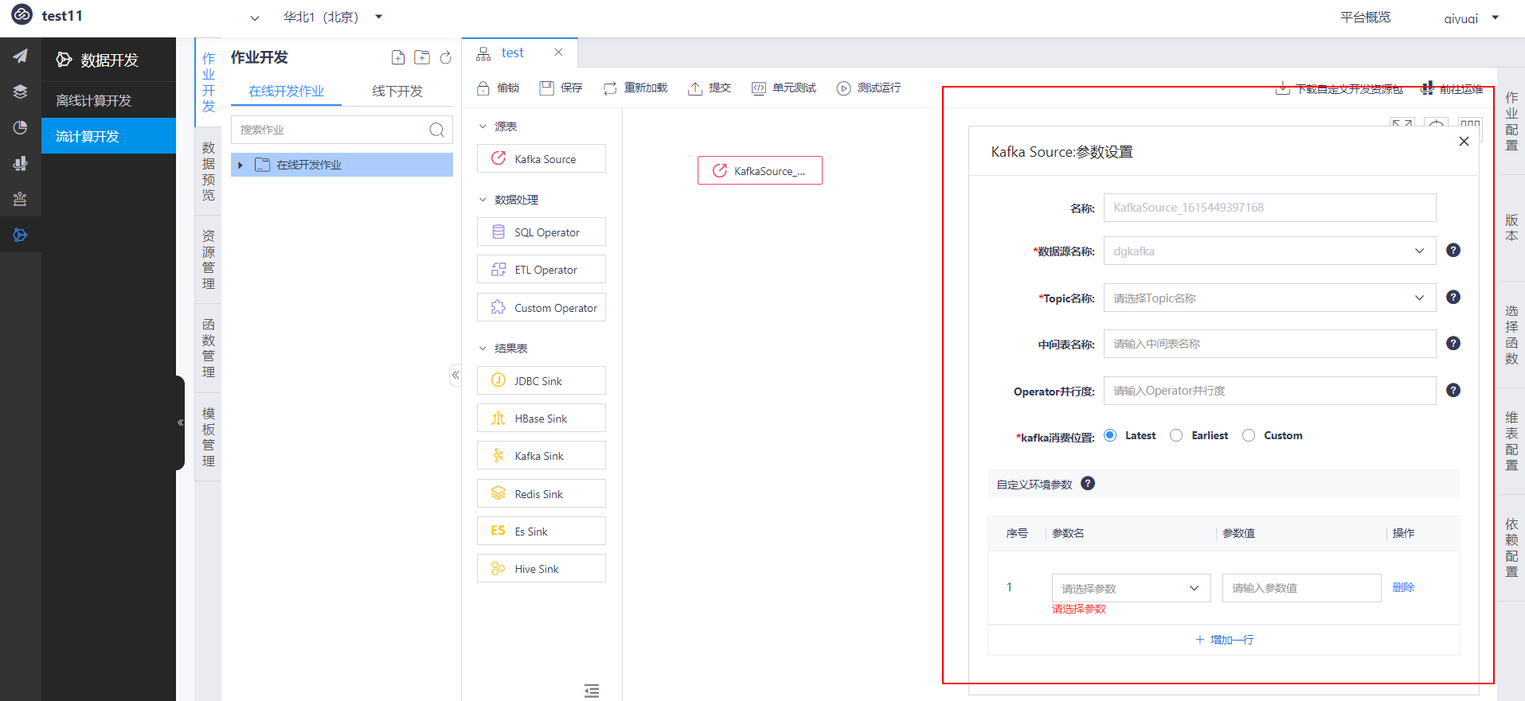
Task: Select Earliest kafka consume position
Action: [x=1176, y=435]
